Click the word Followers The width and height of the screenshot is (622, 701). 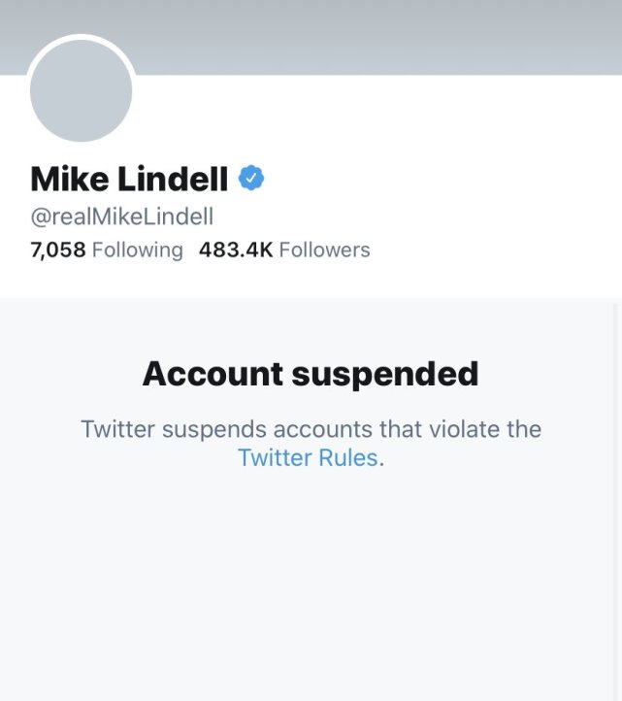325,250
